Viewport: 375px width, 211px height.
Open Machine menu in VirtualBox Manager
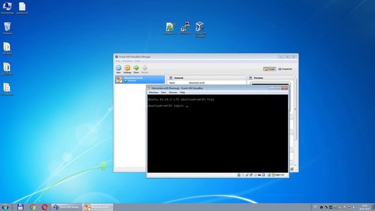coord(127,61)
